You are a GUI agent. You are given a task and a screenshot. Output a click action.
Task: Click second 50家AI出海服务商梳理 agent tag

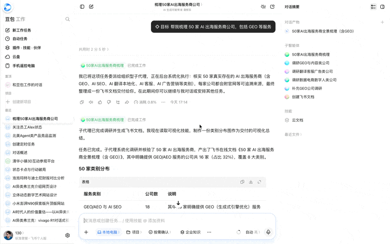coord(102,119)
